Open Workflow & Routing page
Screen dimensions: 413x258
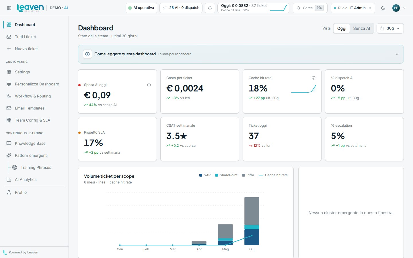pyautogui.click(x=34, y=96)
